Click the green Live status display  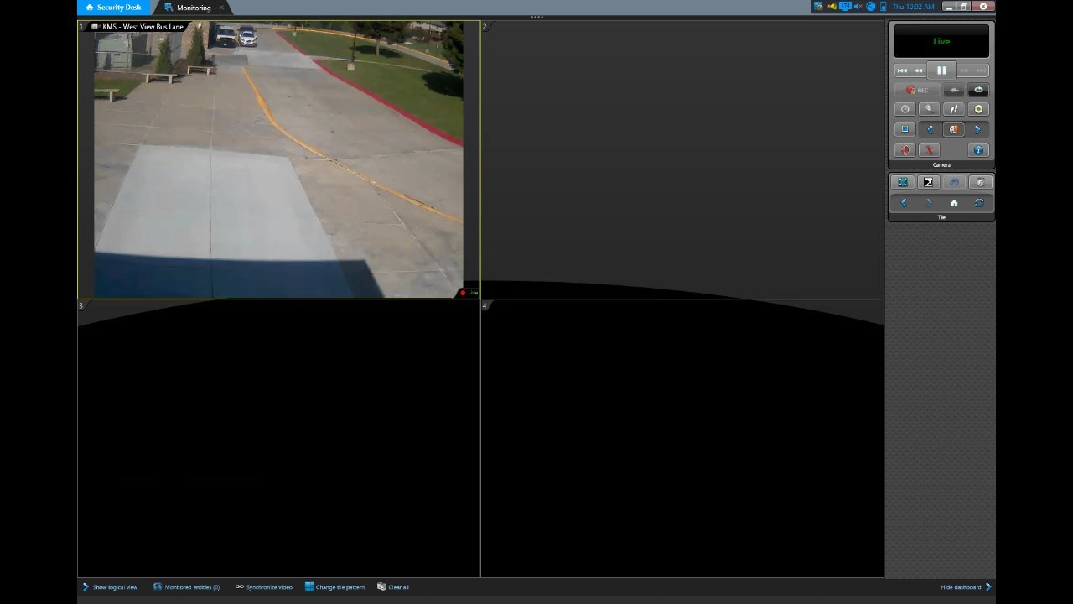pos(941,41)
